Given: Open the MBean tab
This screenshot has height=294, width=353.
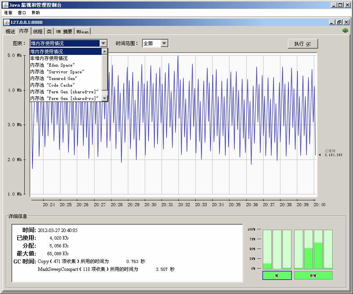Looking at the screenshot, I should pos(82,31).
